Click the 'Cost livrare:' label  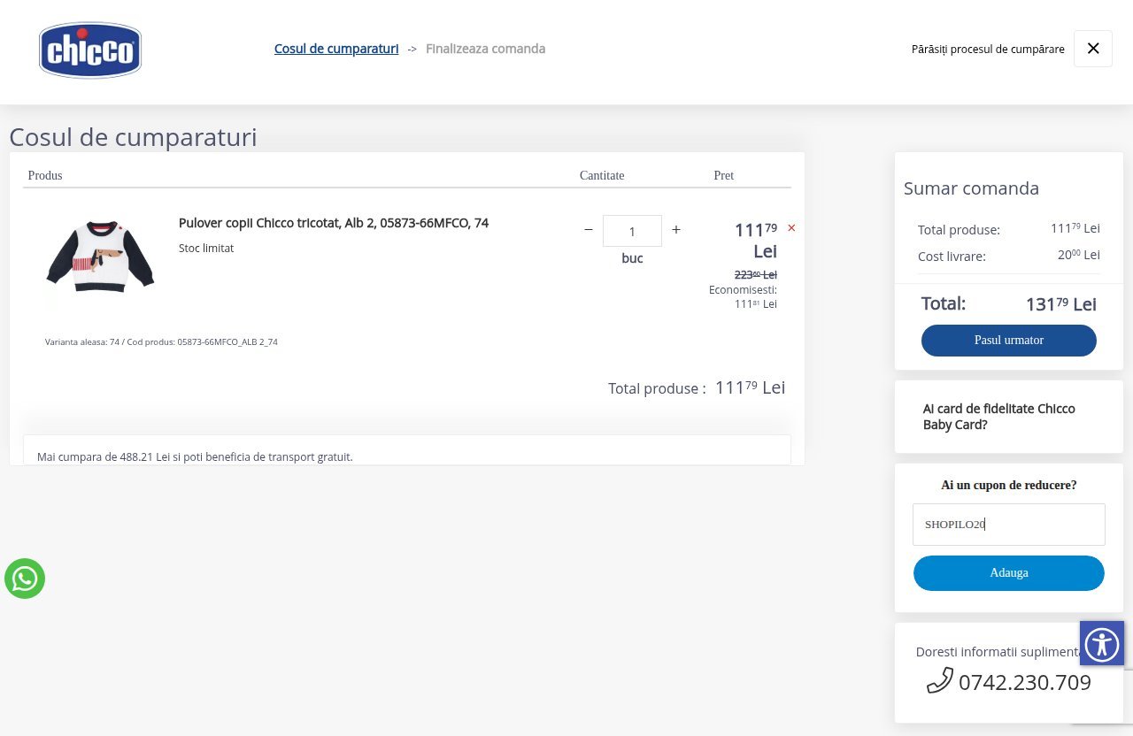952,257
